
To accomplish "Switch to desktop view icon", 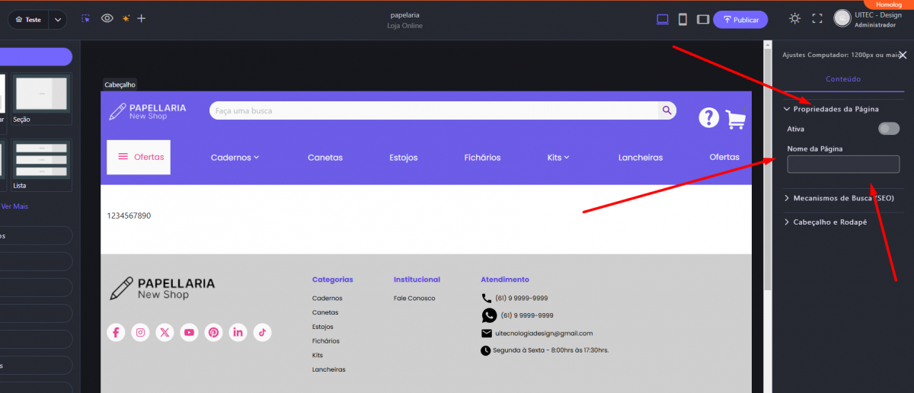I will click(663, 19).
